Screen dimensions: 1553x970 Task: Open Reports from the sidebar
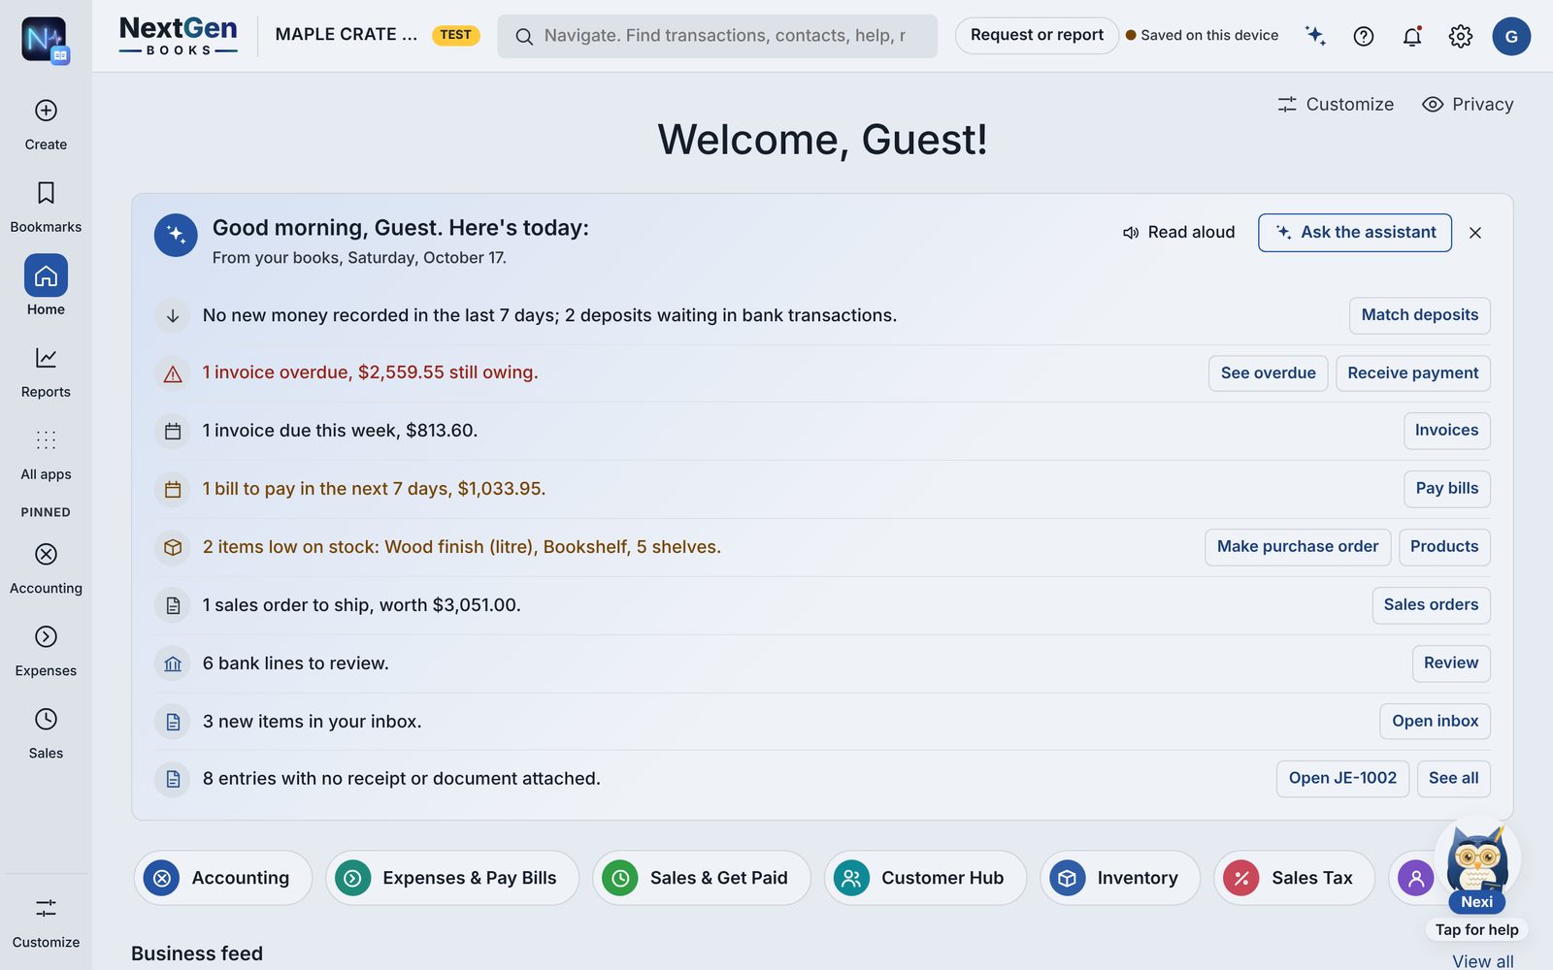click(x=46, y=372)
